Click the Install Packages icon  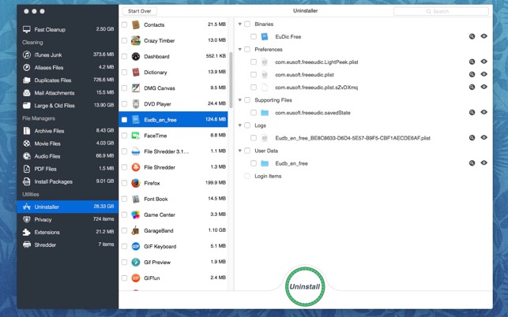[27, 181]
